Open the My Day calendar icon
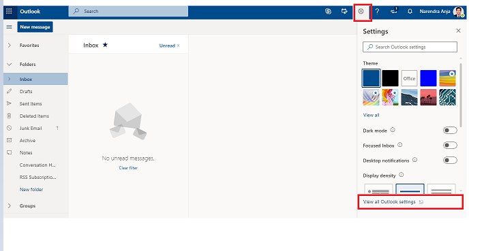Viewport: 484px width, 251px height. click(x=344, y=12)
